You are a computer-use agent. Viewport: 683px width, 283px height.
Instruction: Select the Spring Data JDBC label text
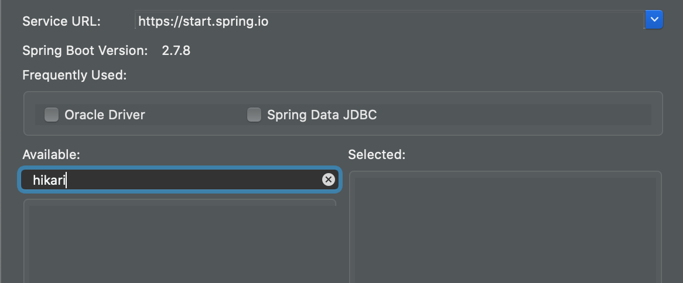[322, 115]
